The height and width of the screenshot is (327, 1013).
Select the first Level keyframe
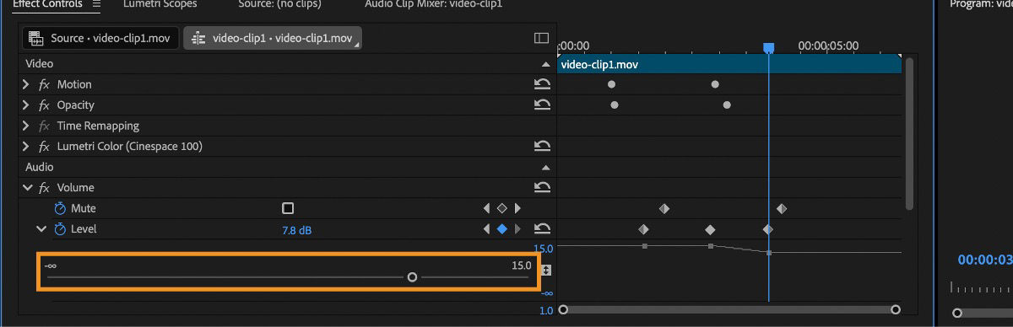point(644,229)
